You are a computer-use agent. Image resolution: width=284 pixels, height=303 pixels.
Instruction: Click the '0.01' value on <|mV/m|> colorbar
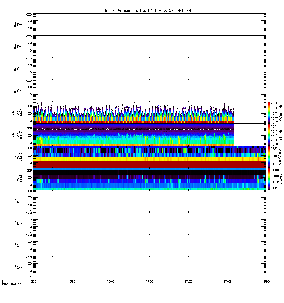pyautogui.click(x=274, y=164)
